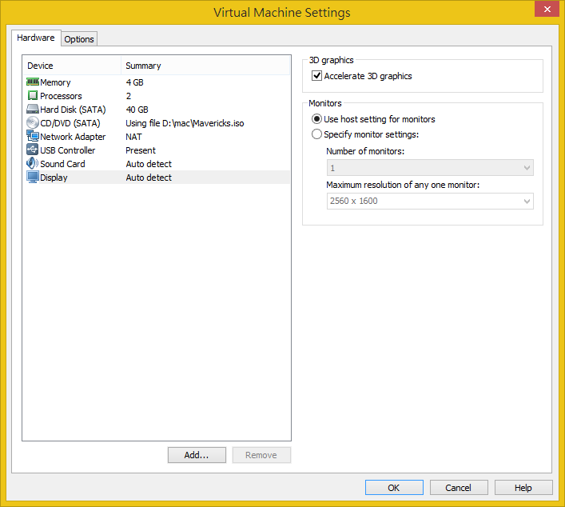The height and width of the screenshot is (507, 565).
Task: Click the Present USB summary
Action: click(141, 150)
